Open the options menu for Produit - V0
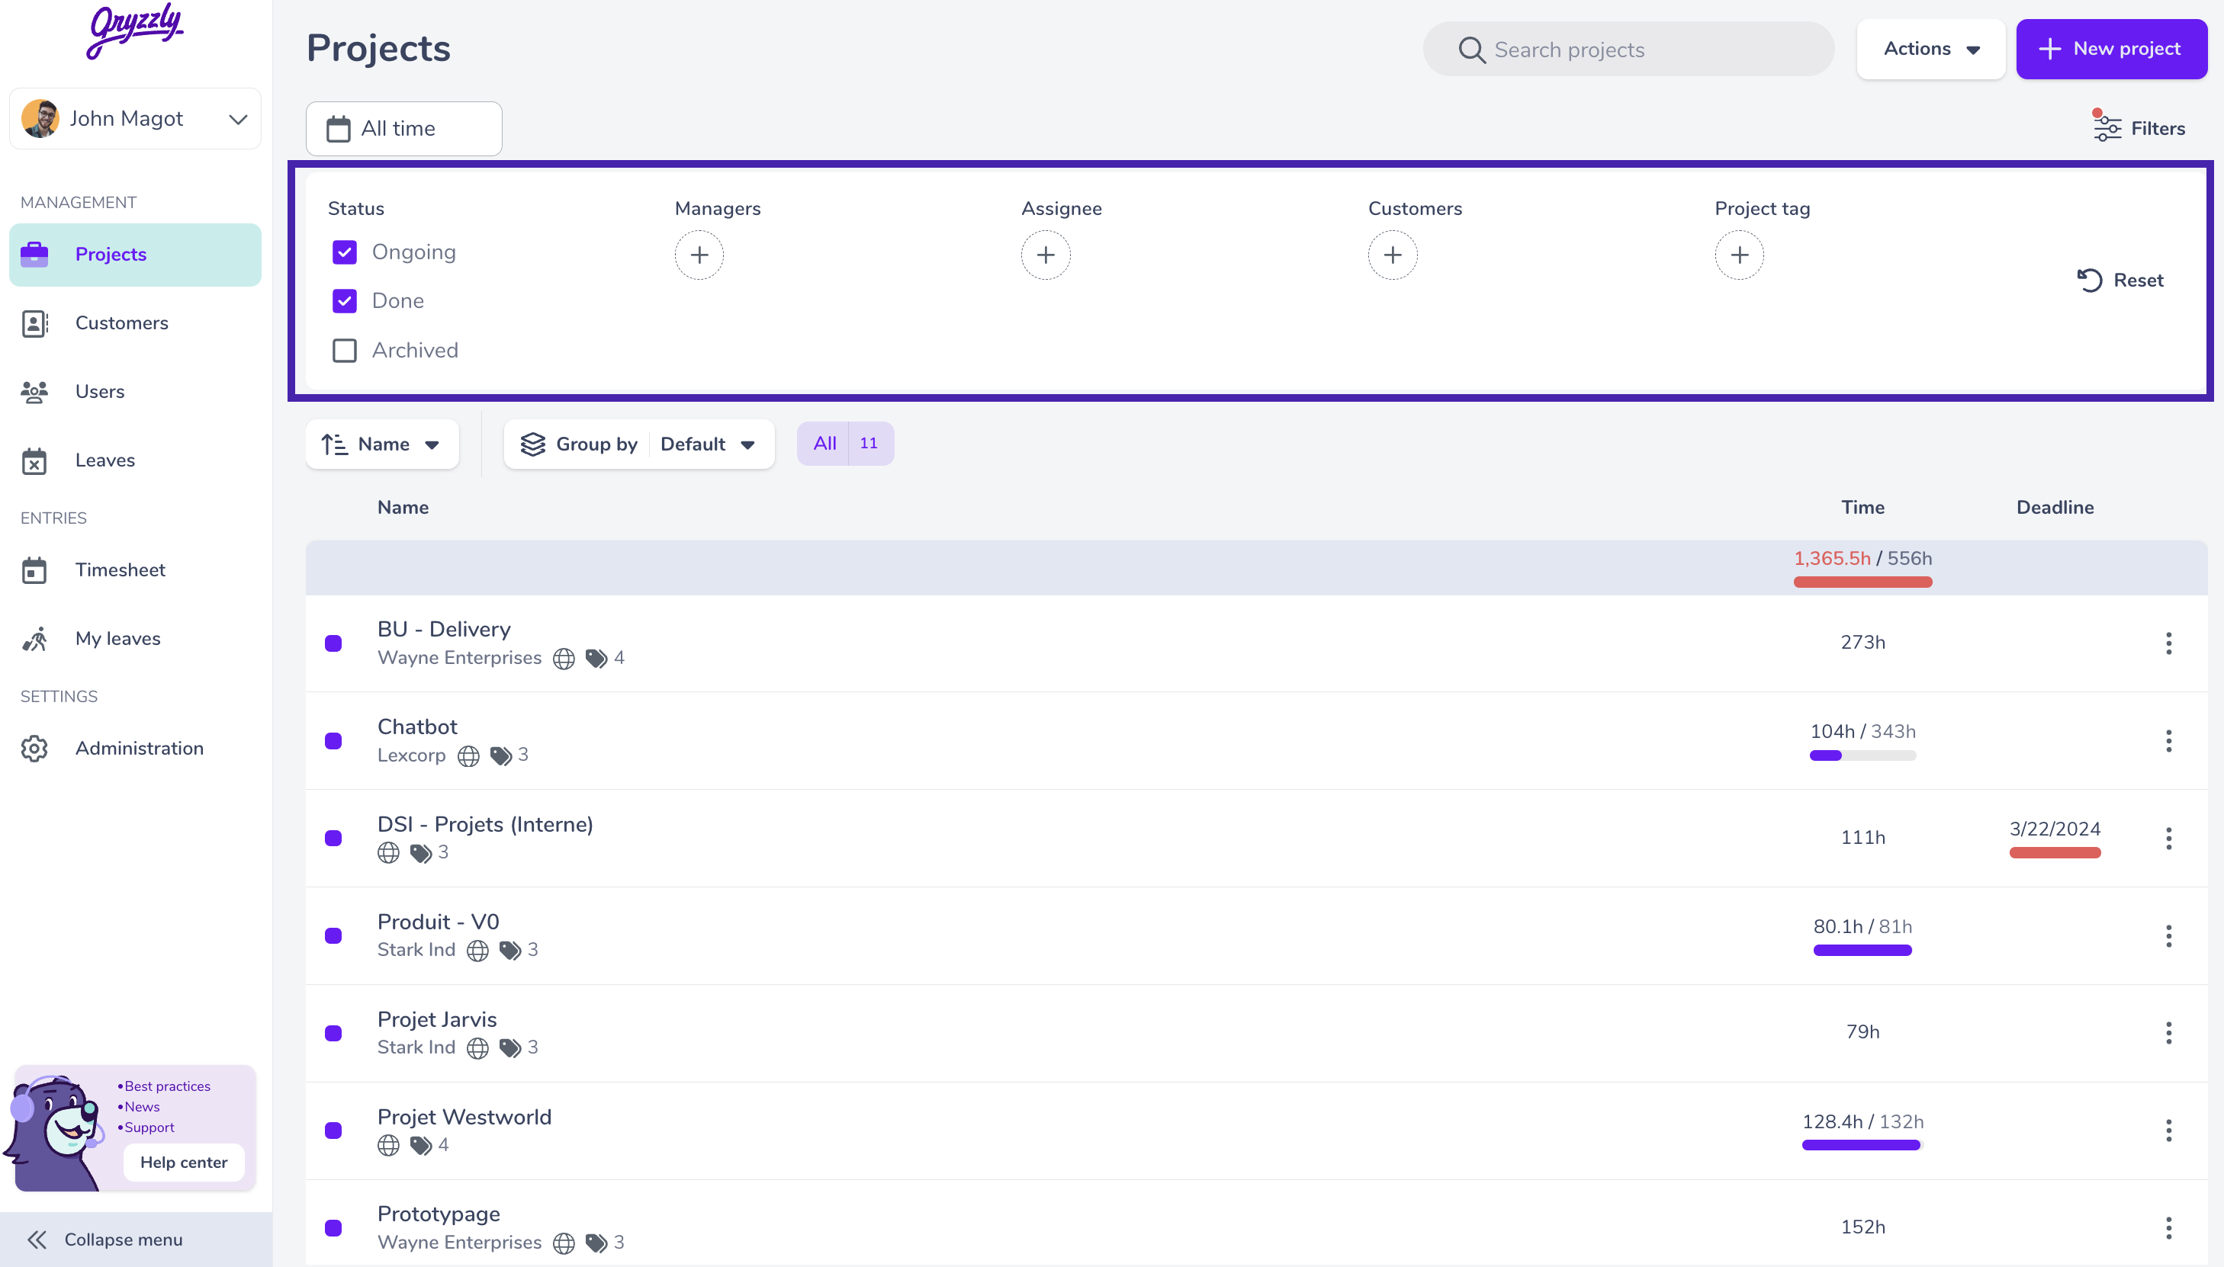This screenshot has width=2224, height=1267. [x=2168, y=935]
